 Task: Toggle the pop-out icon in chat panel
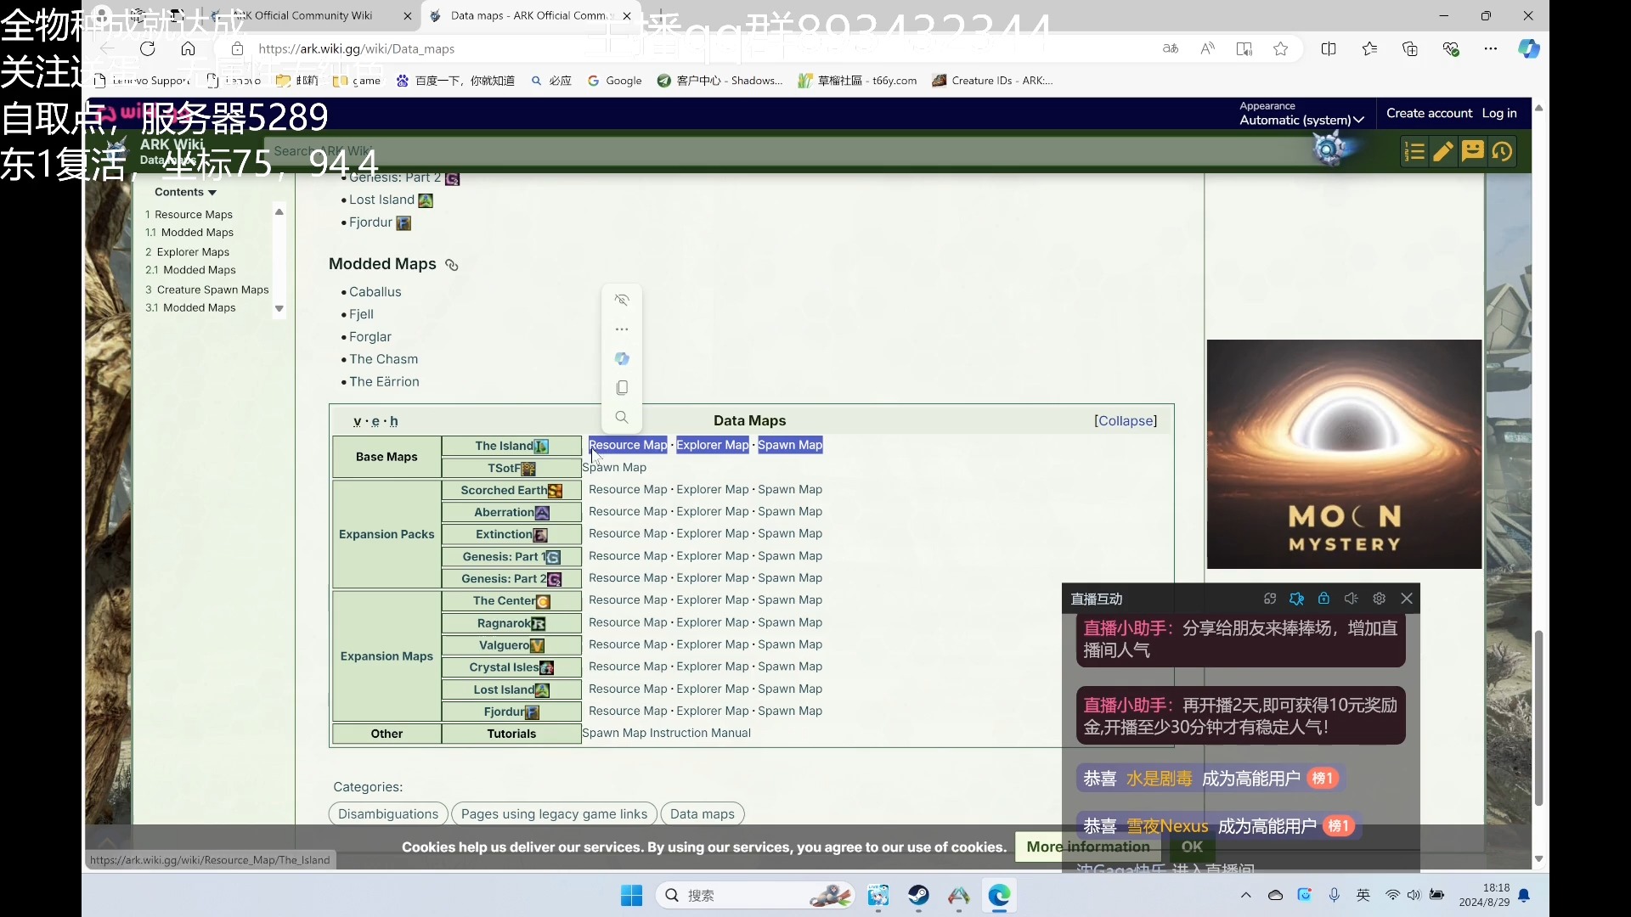pos(1270,599)
